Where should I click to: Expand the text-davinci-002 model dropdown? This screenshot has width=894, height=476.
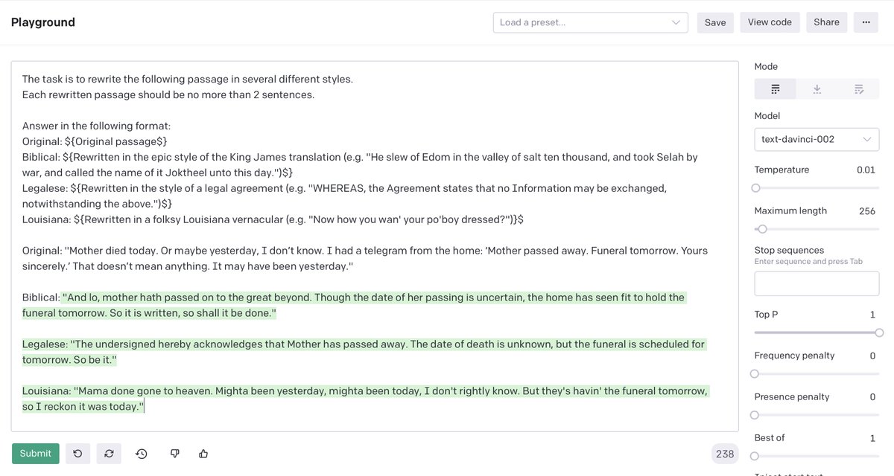[x=817, y=139]
